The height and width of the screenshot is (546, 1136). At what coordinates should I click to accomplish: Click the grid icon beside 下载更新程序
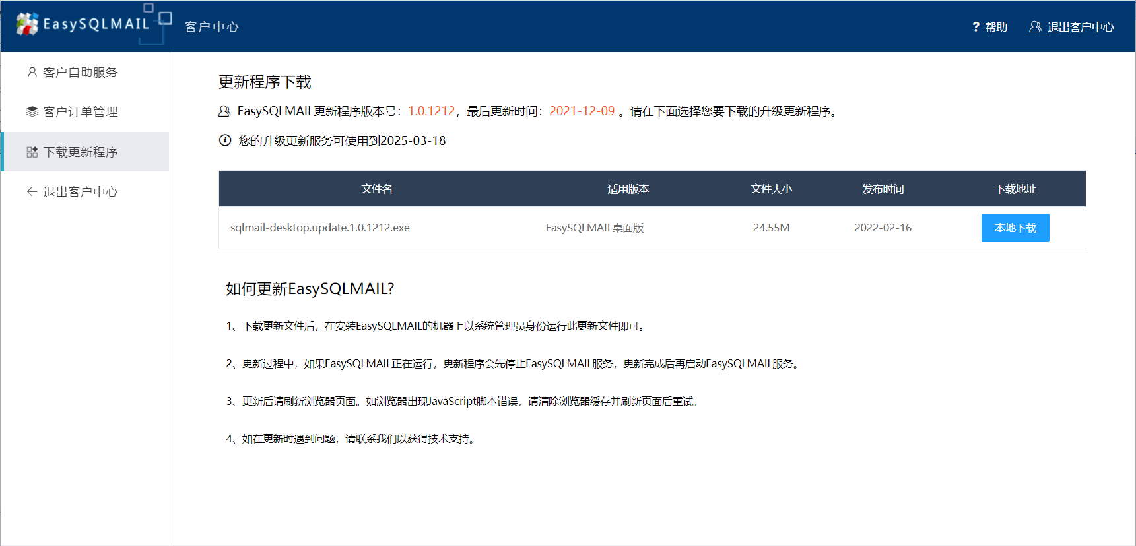click(32, 152)
